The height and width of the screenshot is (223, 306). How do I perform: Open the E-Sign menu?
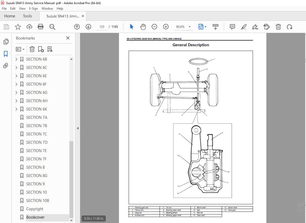33,9
